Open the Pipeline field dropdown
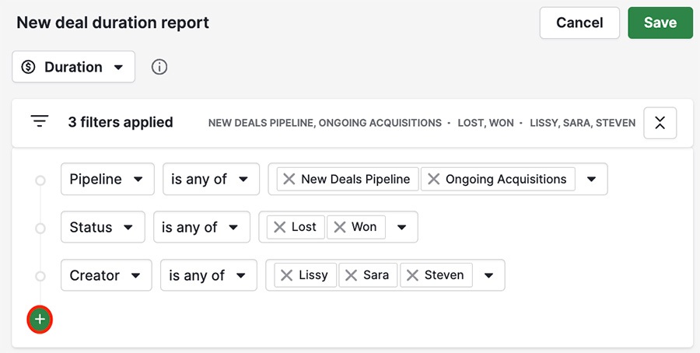 pos(107,179)
